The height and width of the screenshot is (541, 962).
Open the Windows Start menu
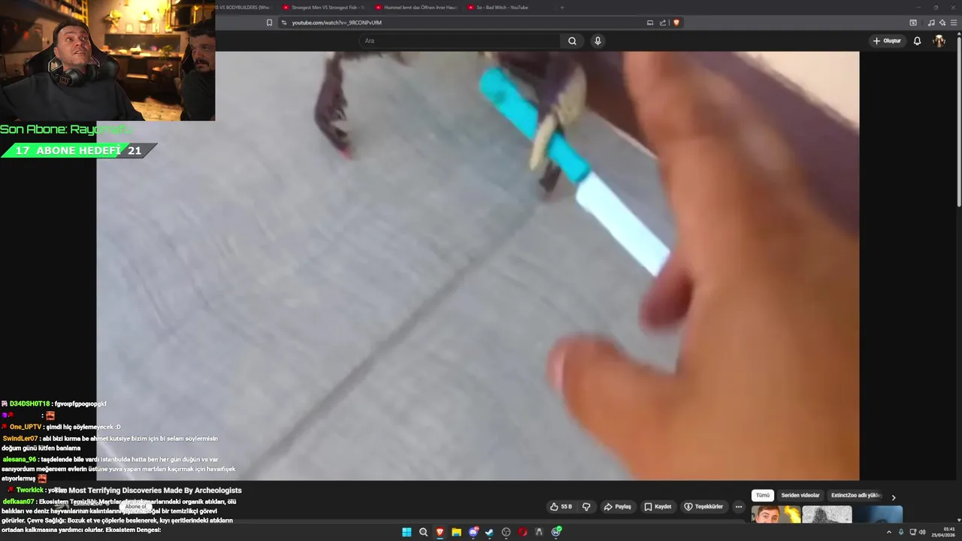click(x=407, y=532)
